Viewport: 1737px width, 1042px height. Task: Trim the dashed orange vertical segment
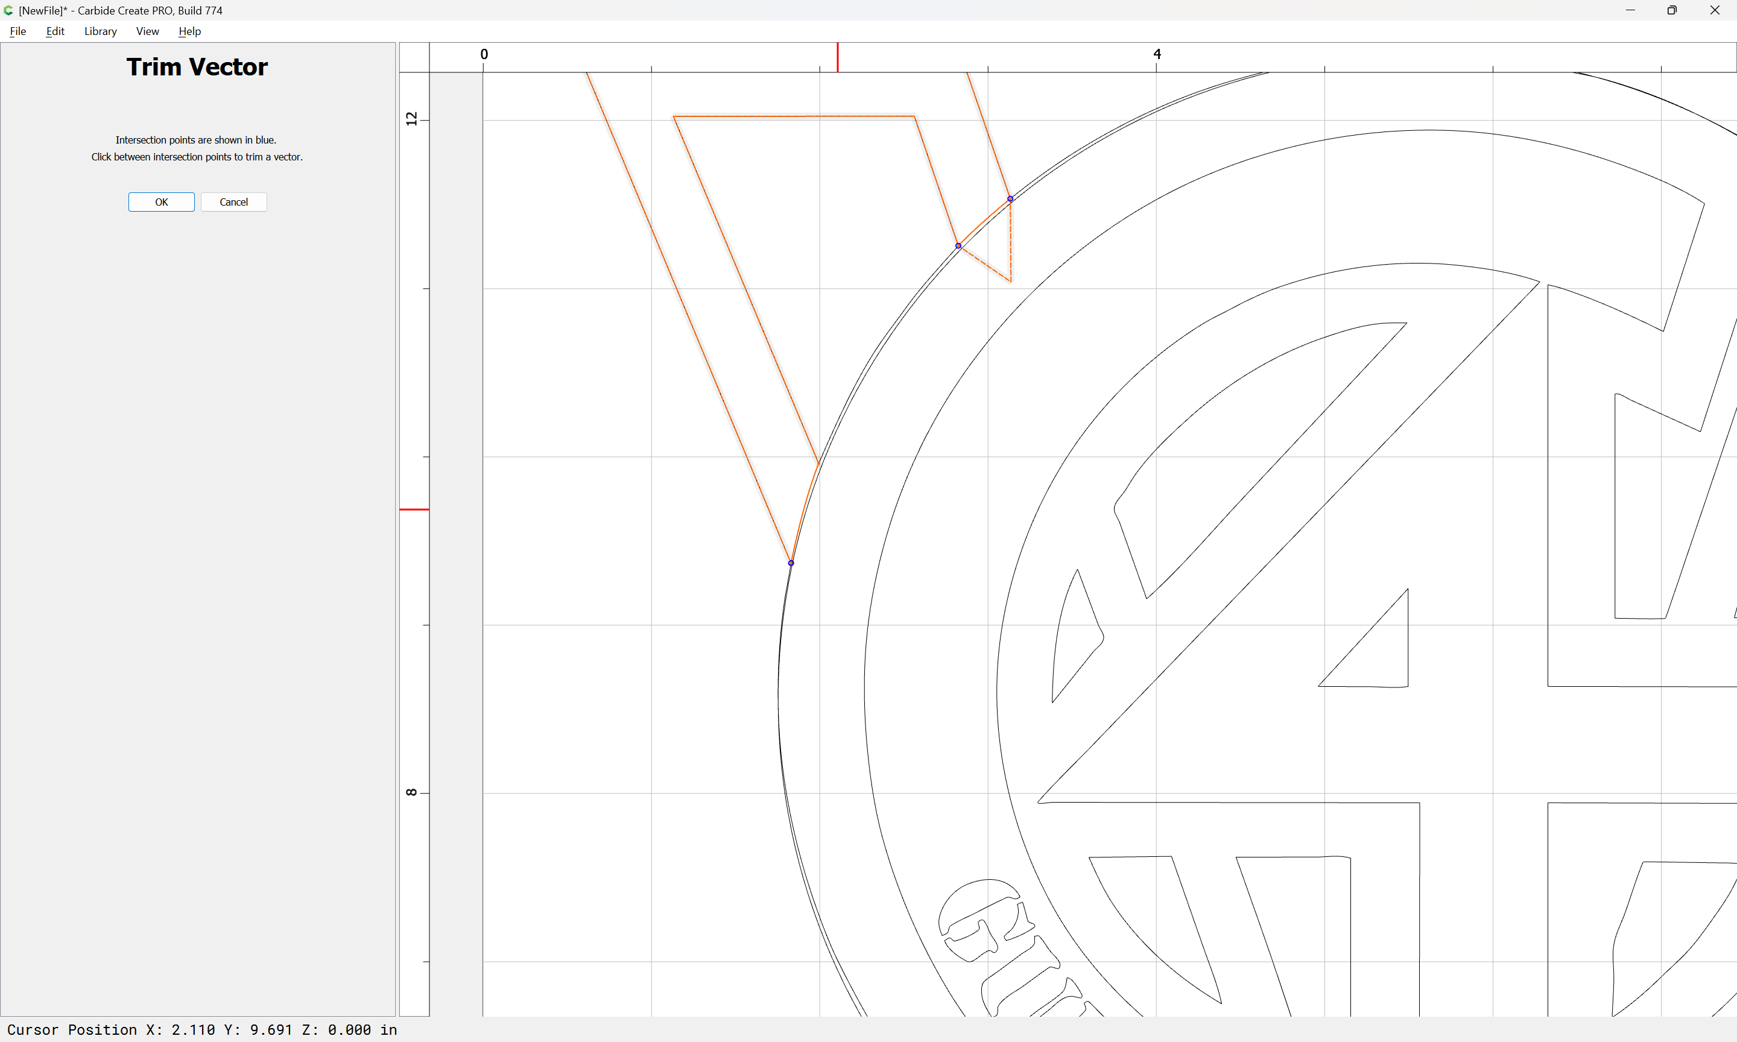pos(1011,242)
